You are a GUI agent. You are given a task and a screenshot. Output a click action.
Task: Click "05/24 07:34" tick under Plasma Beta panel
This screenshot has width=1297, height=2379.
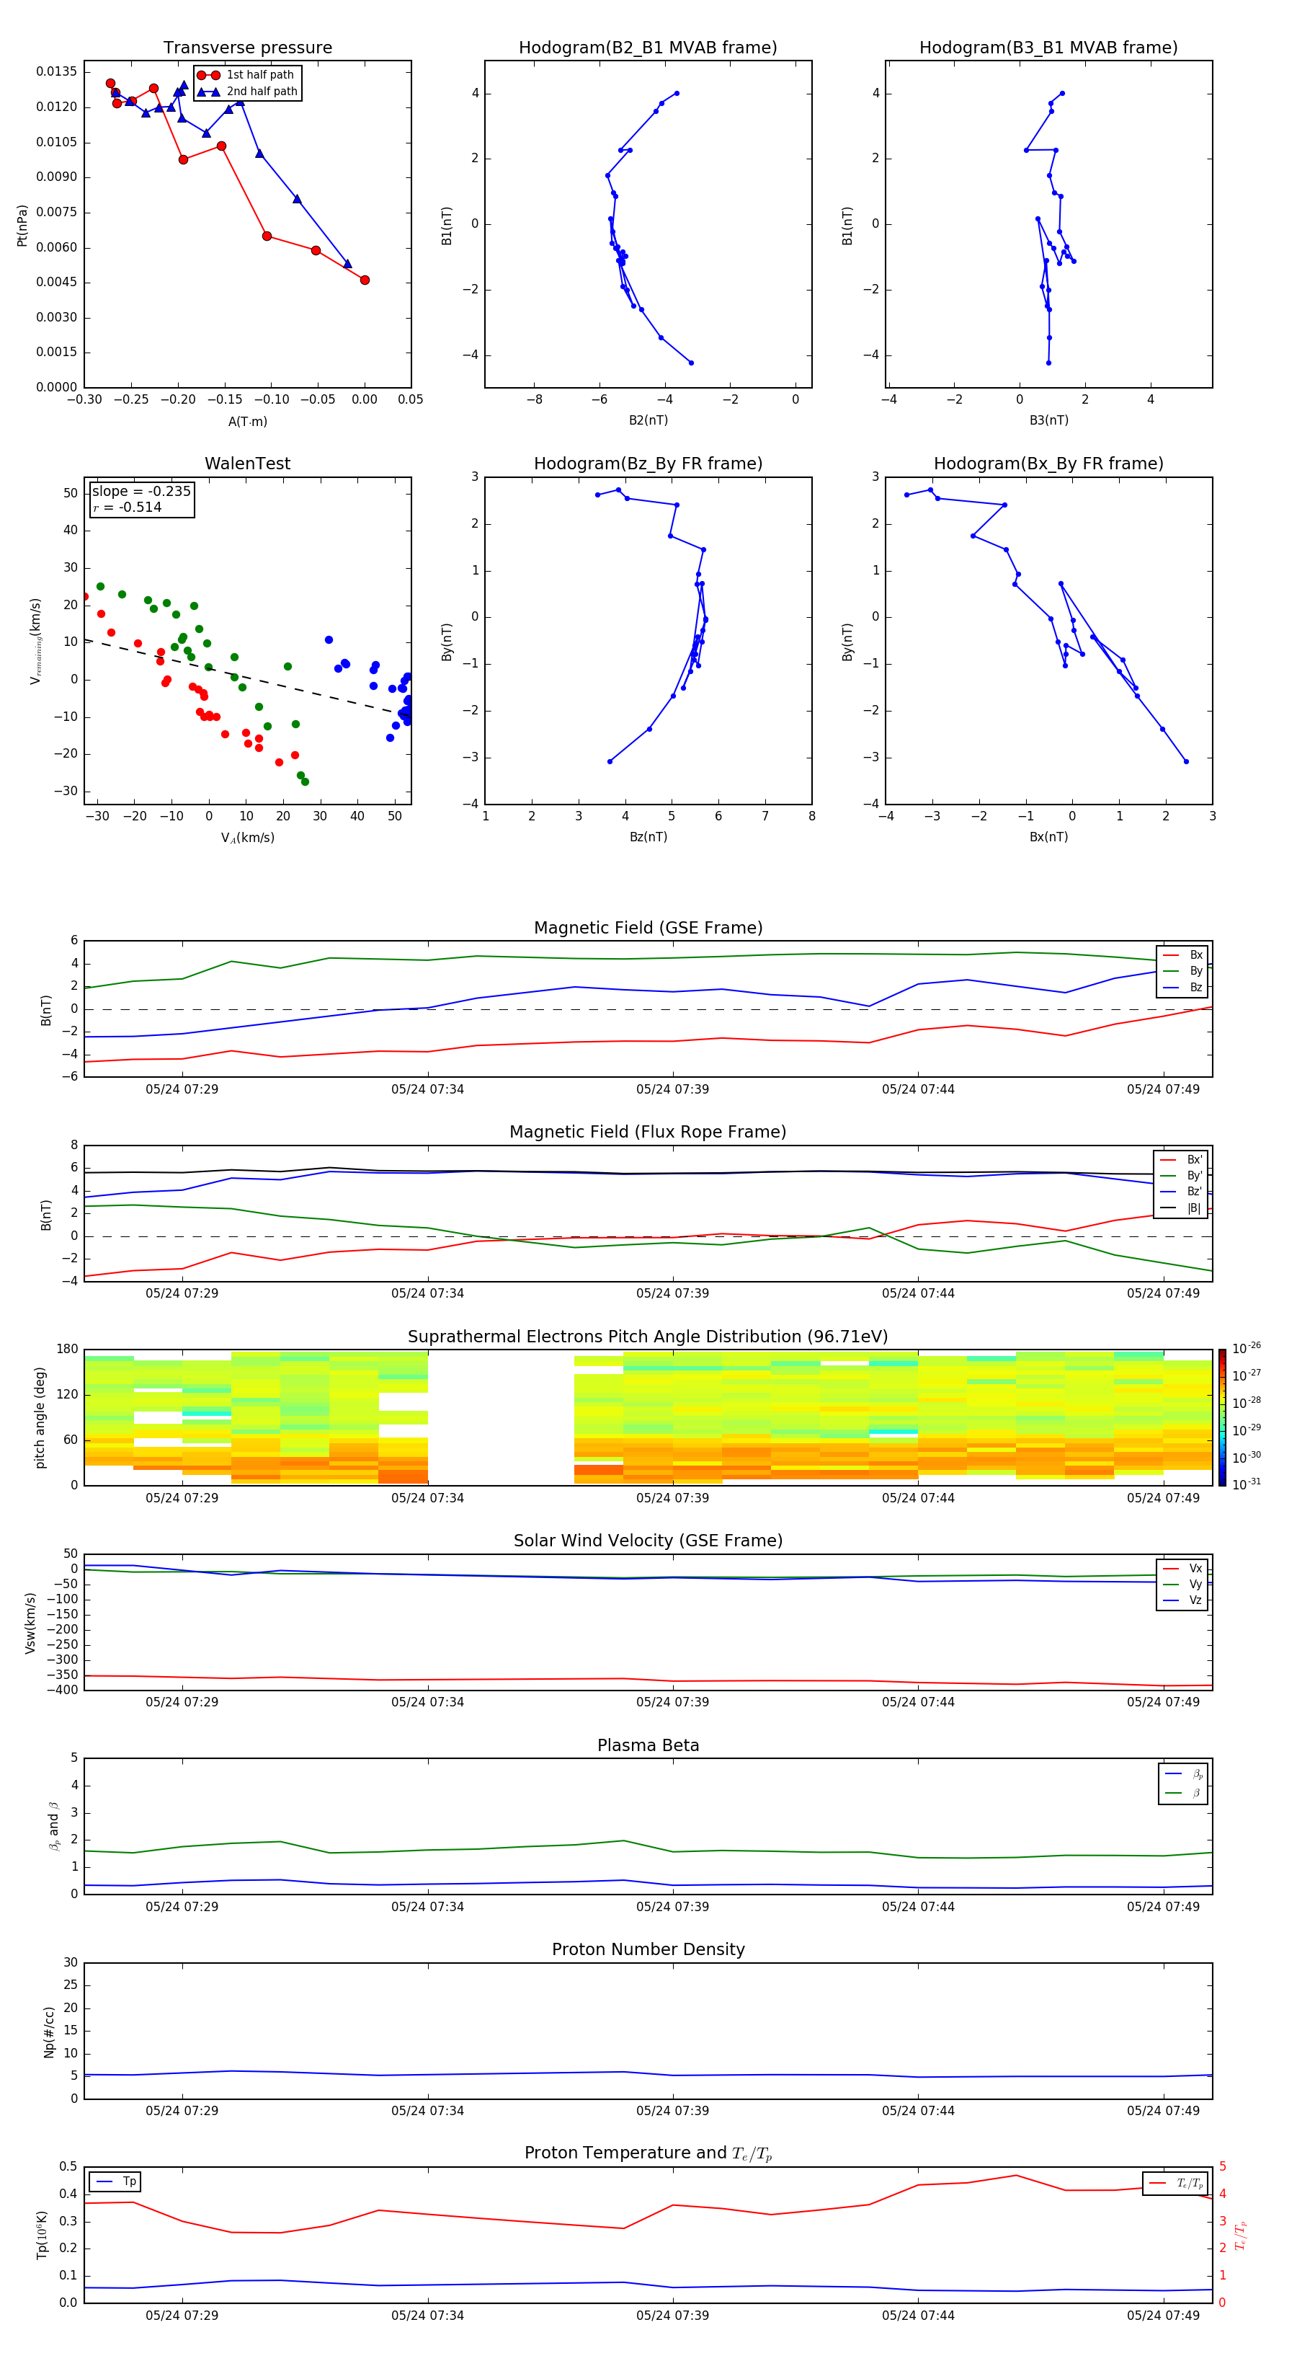tap(427, 1907)
